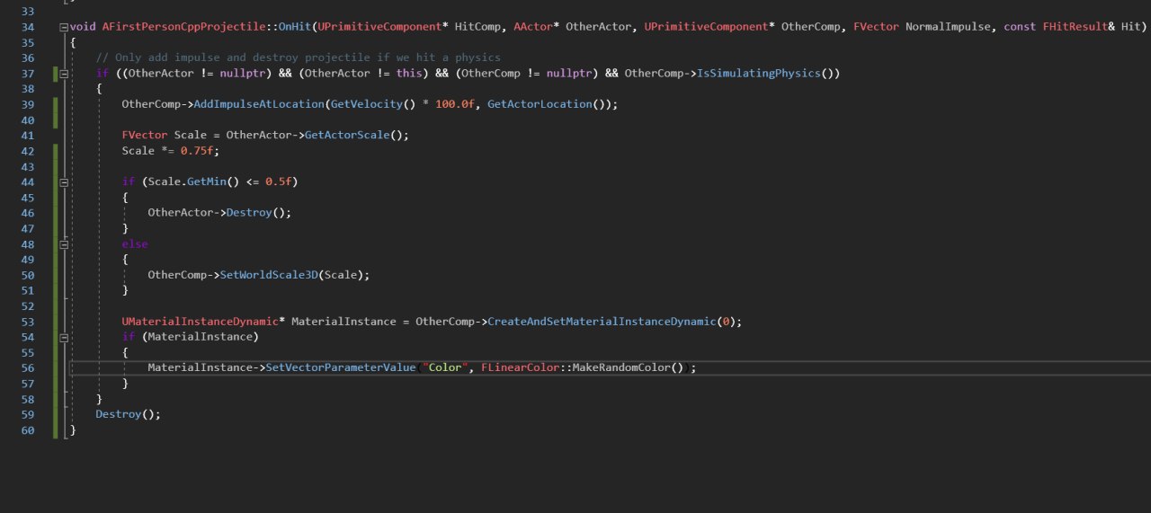Fold the if (MaterialInstance) block at line 54

tap(64, 337)
